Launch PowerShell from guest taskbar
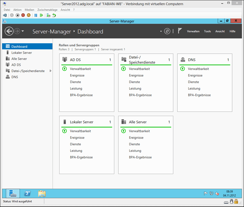 (x=27, y=193)
